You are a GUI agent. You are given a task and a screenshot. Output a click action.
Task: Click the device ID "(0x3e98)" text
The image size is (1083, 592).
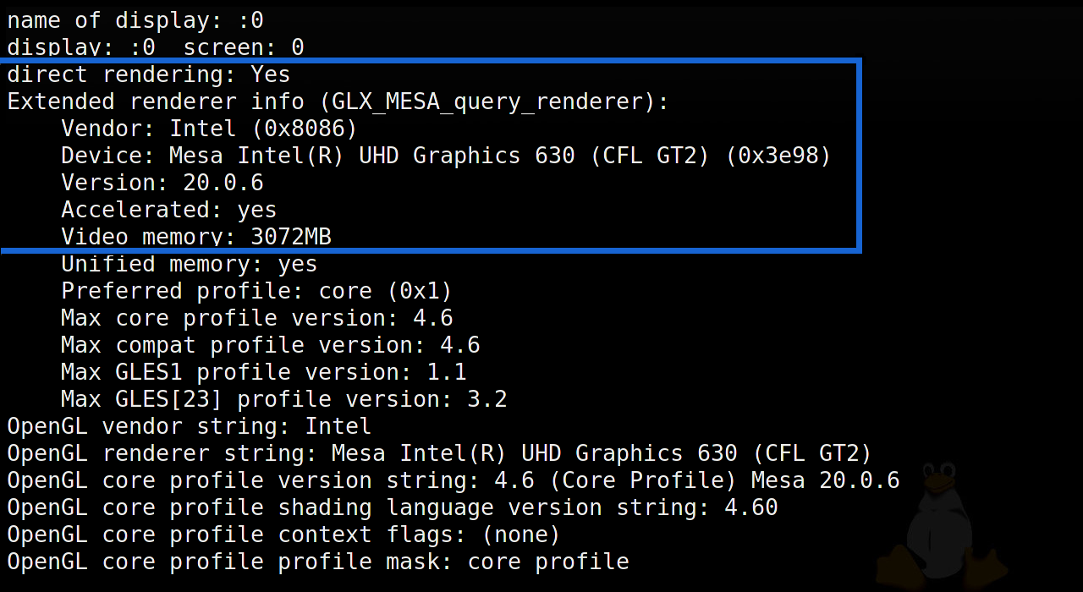pos(778,156)
